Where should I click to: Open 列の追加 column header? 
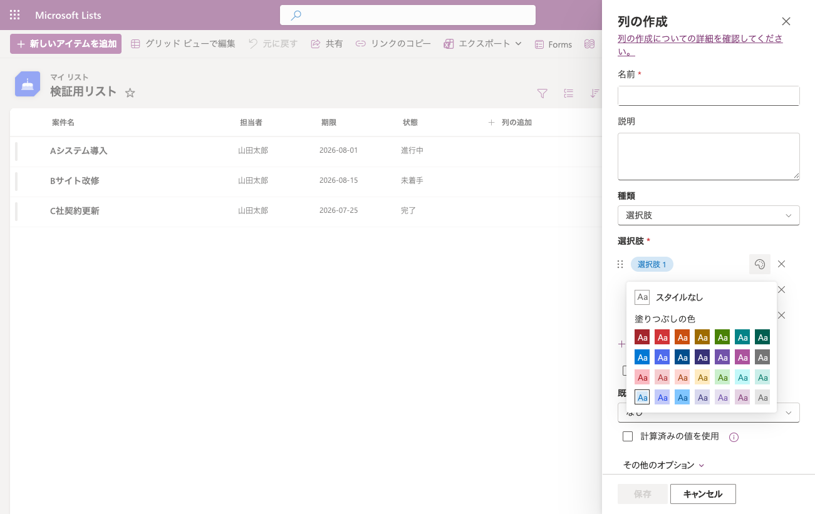pyautogui.click(x=511, y=123)
